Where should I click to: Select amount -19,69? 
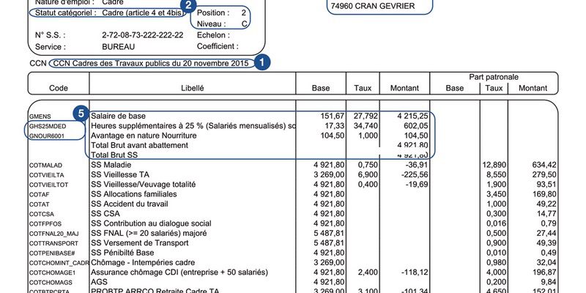click(x=416, y=185)
